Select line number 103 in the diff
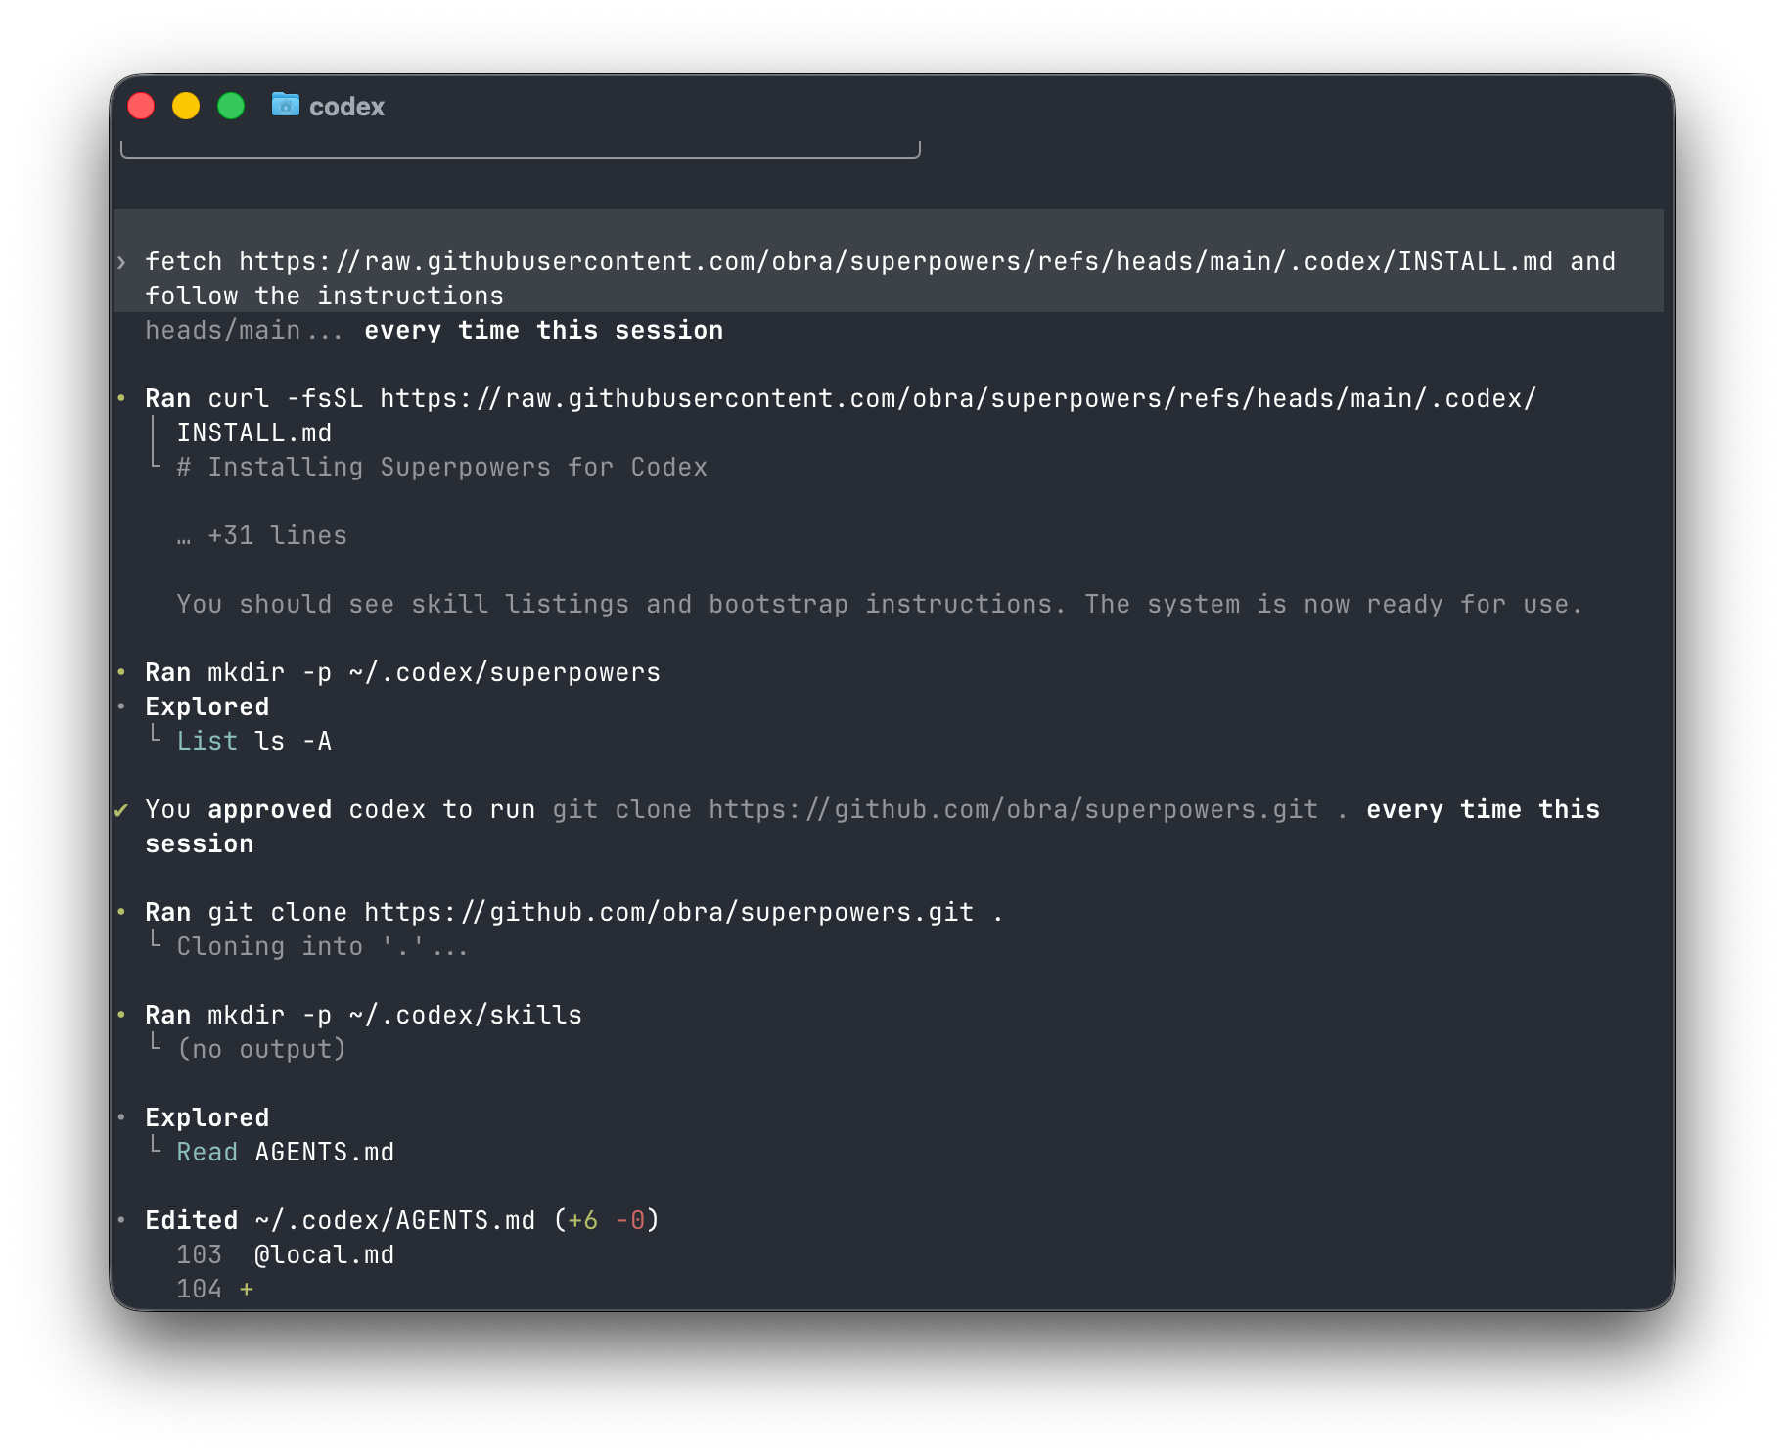The image size is (1785, 1456). 199,1254
